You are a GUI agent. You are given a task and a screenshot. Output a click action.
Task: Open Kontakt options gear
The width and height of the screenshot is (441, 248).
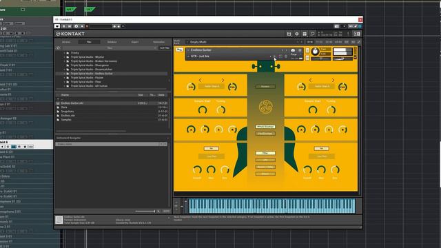click(x=297, y=34)
